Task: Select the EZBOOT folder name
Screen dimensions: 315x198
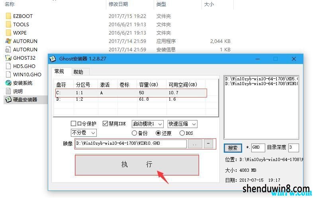Action: click(x=23, y=16)
